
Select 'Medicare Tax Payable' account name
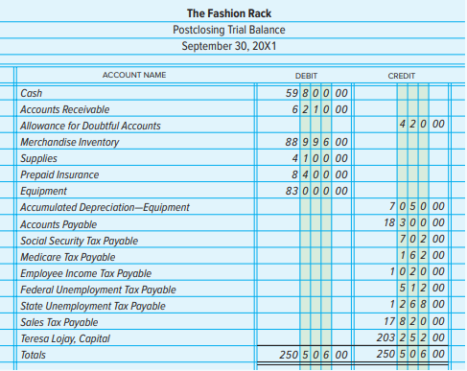click(68, 257)
